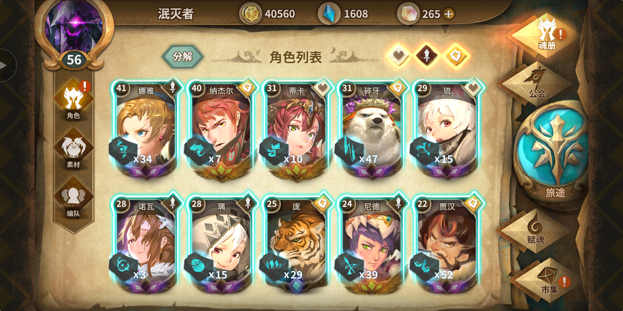Toggle the shield type filter

click(x=455, y=55)
